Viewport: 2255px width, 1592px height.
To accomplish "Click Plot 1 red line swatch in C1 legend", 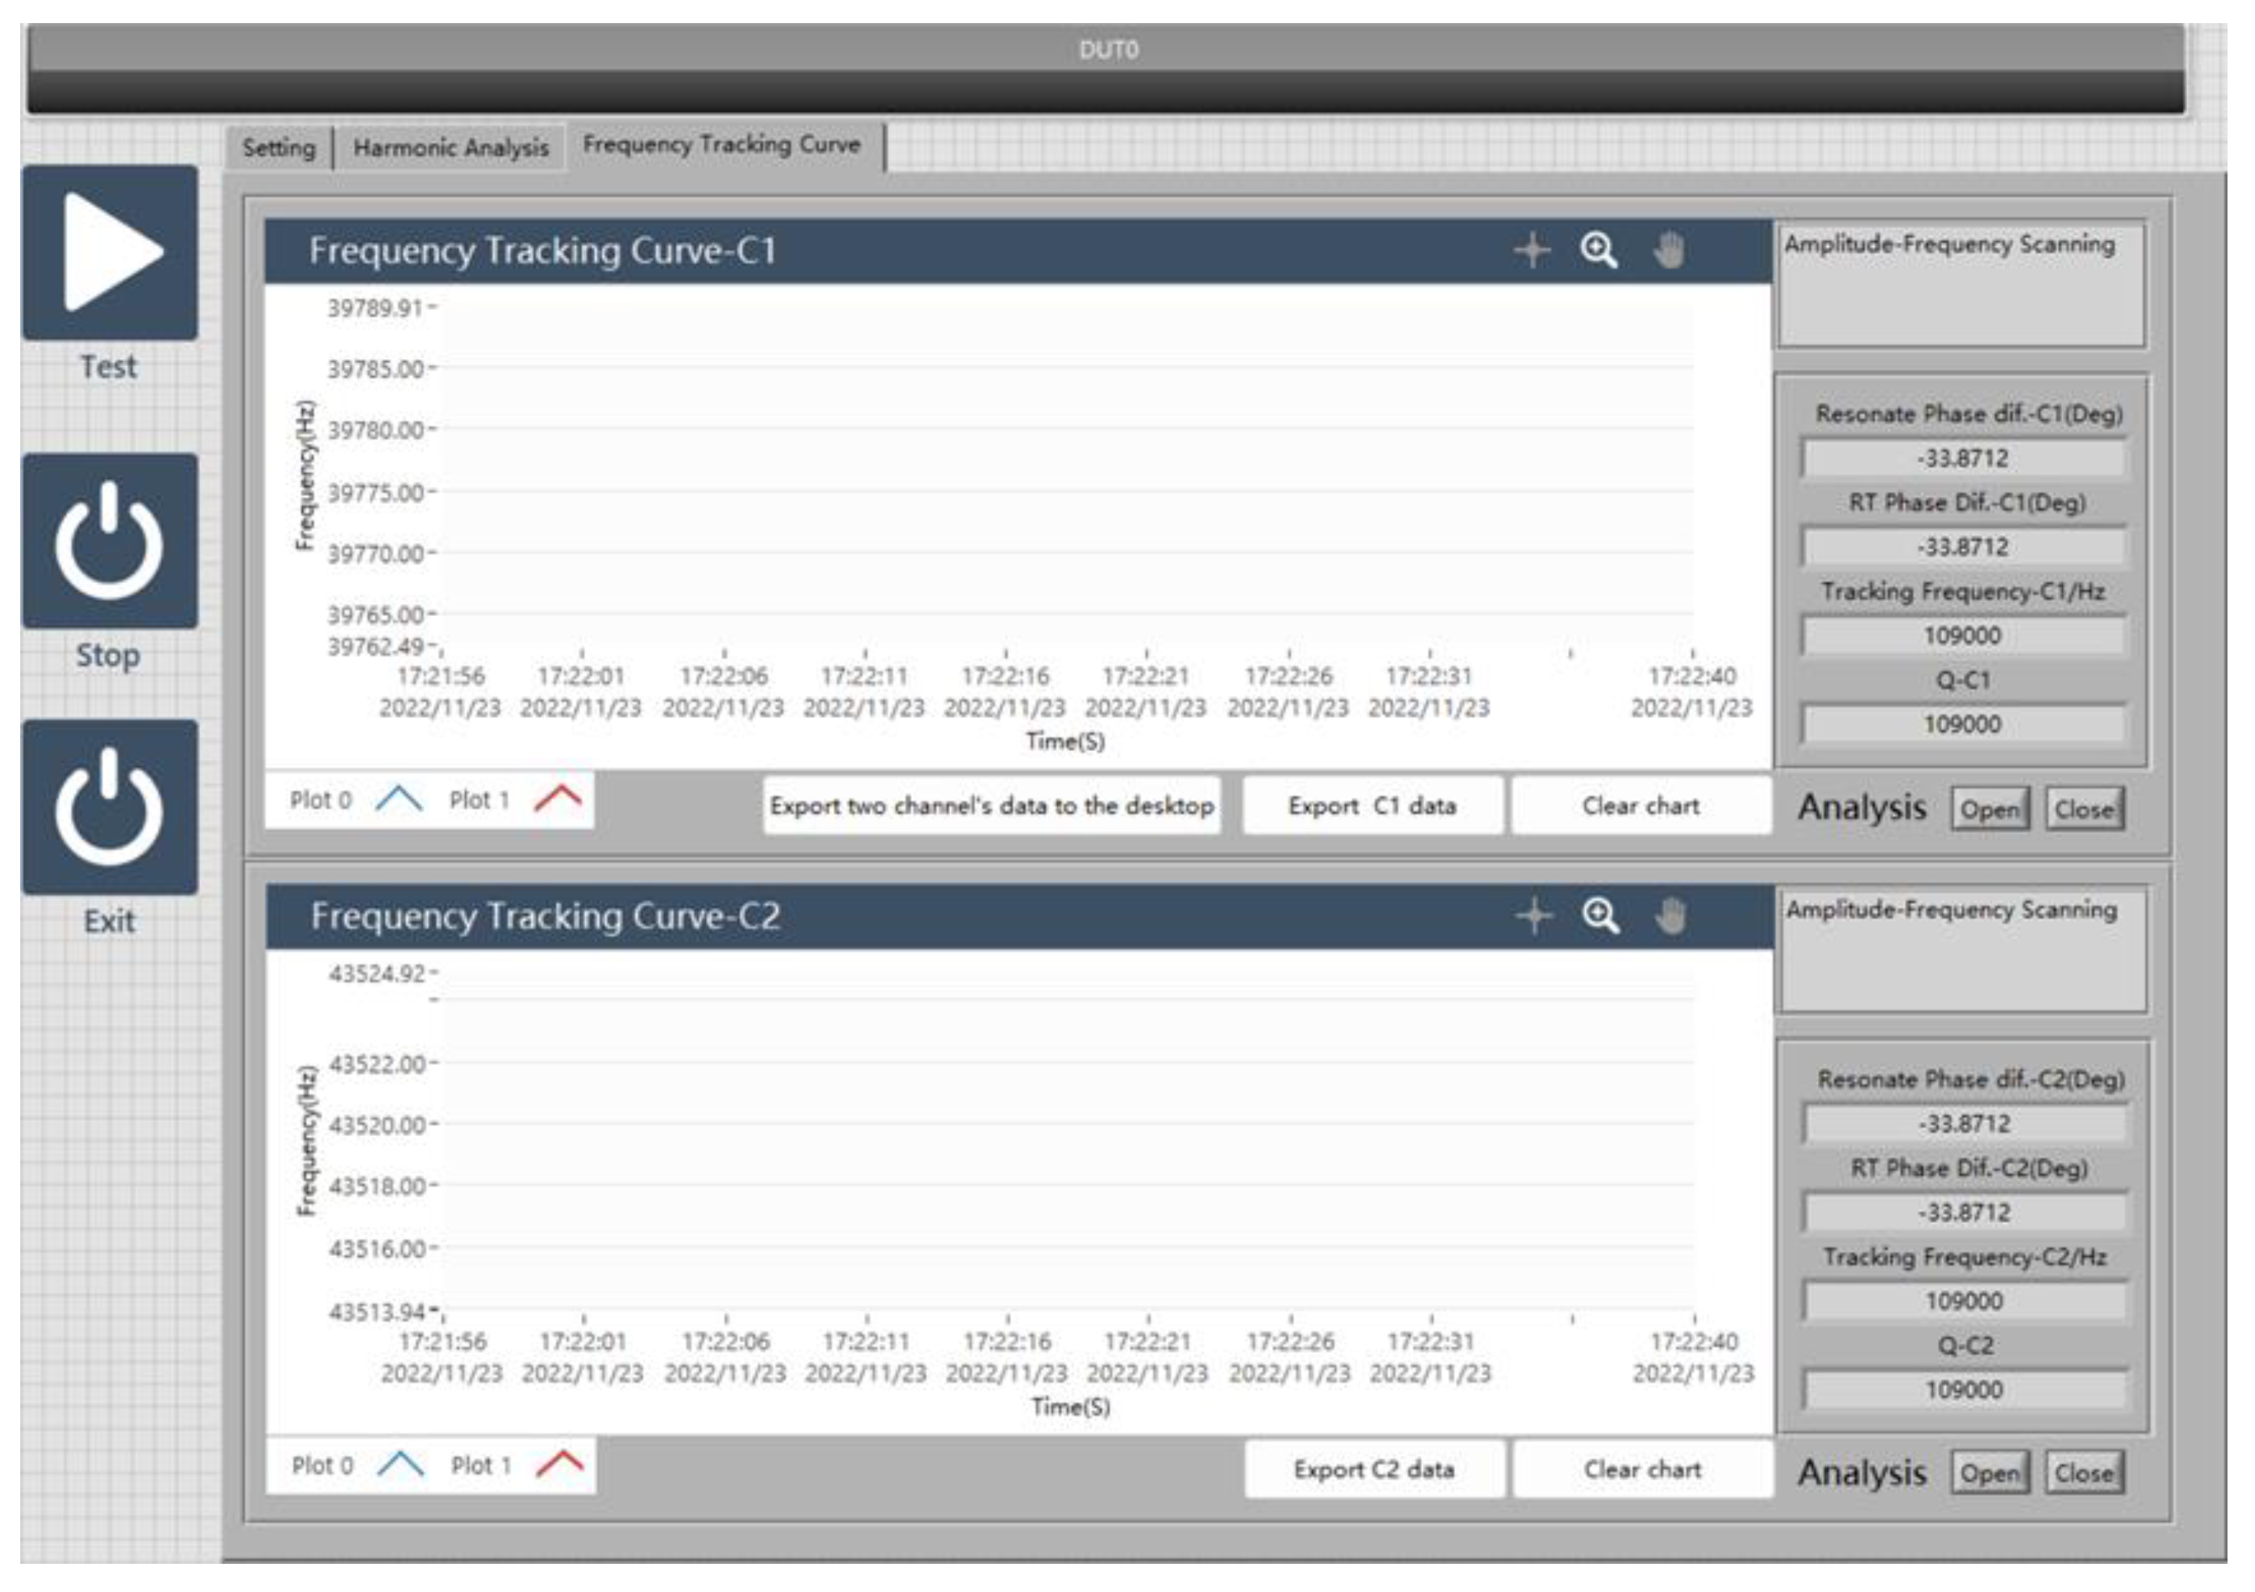I will click(x=558, y=798).
